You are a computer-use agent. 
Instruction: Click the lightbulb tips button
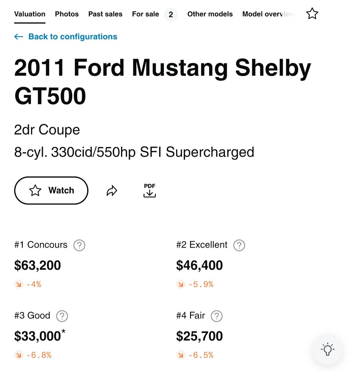[327, 349]
